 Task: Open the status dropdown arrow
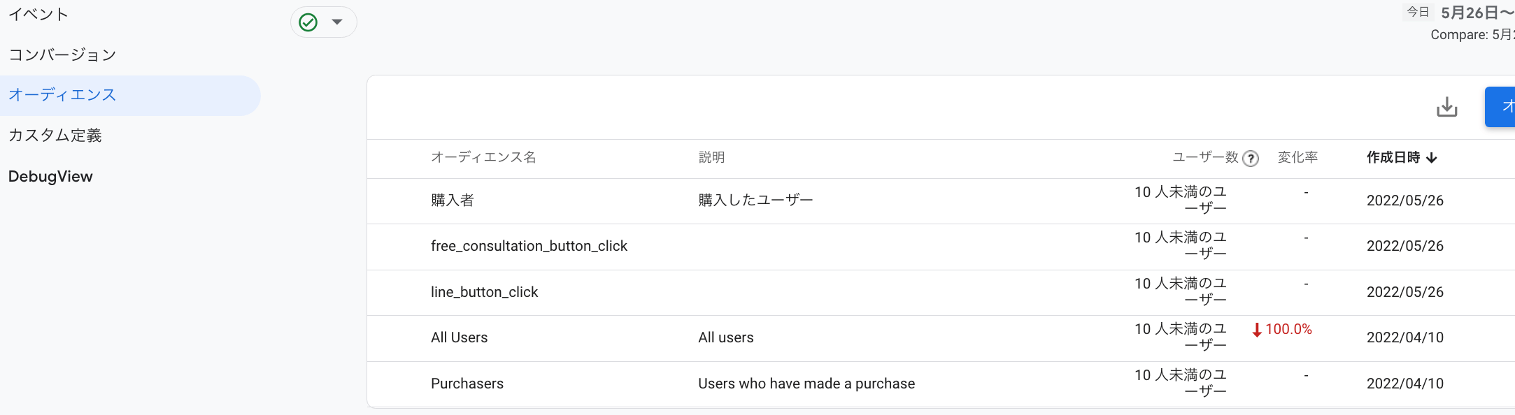click(x=337, y=22)
